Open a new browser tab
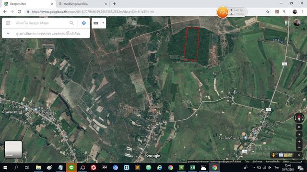 pos(114,4)
